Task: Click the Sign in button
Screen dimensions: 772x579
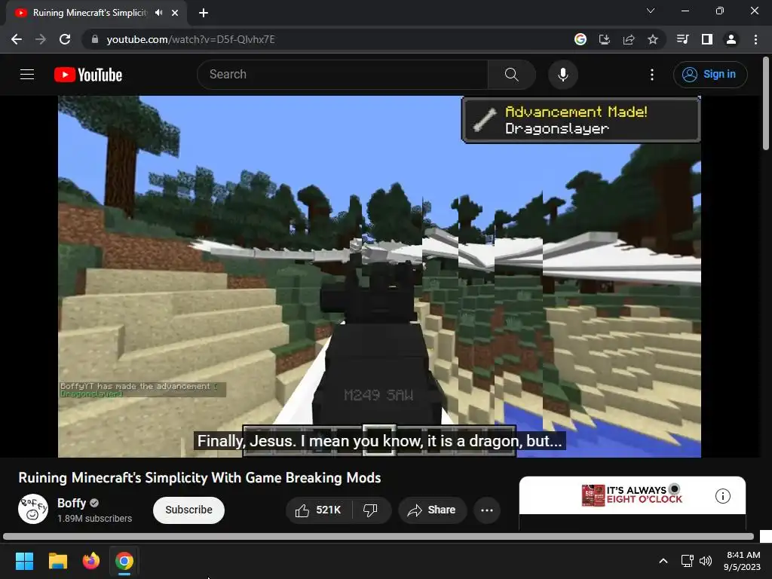Action: [x=710, y=75]
